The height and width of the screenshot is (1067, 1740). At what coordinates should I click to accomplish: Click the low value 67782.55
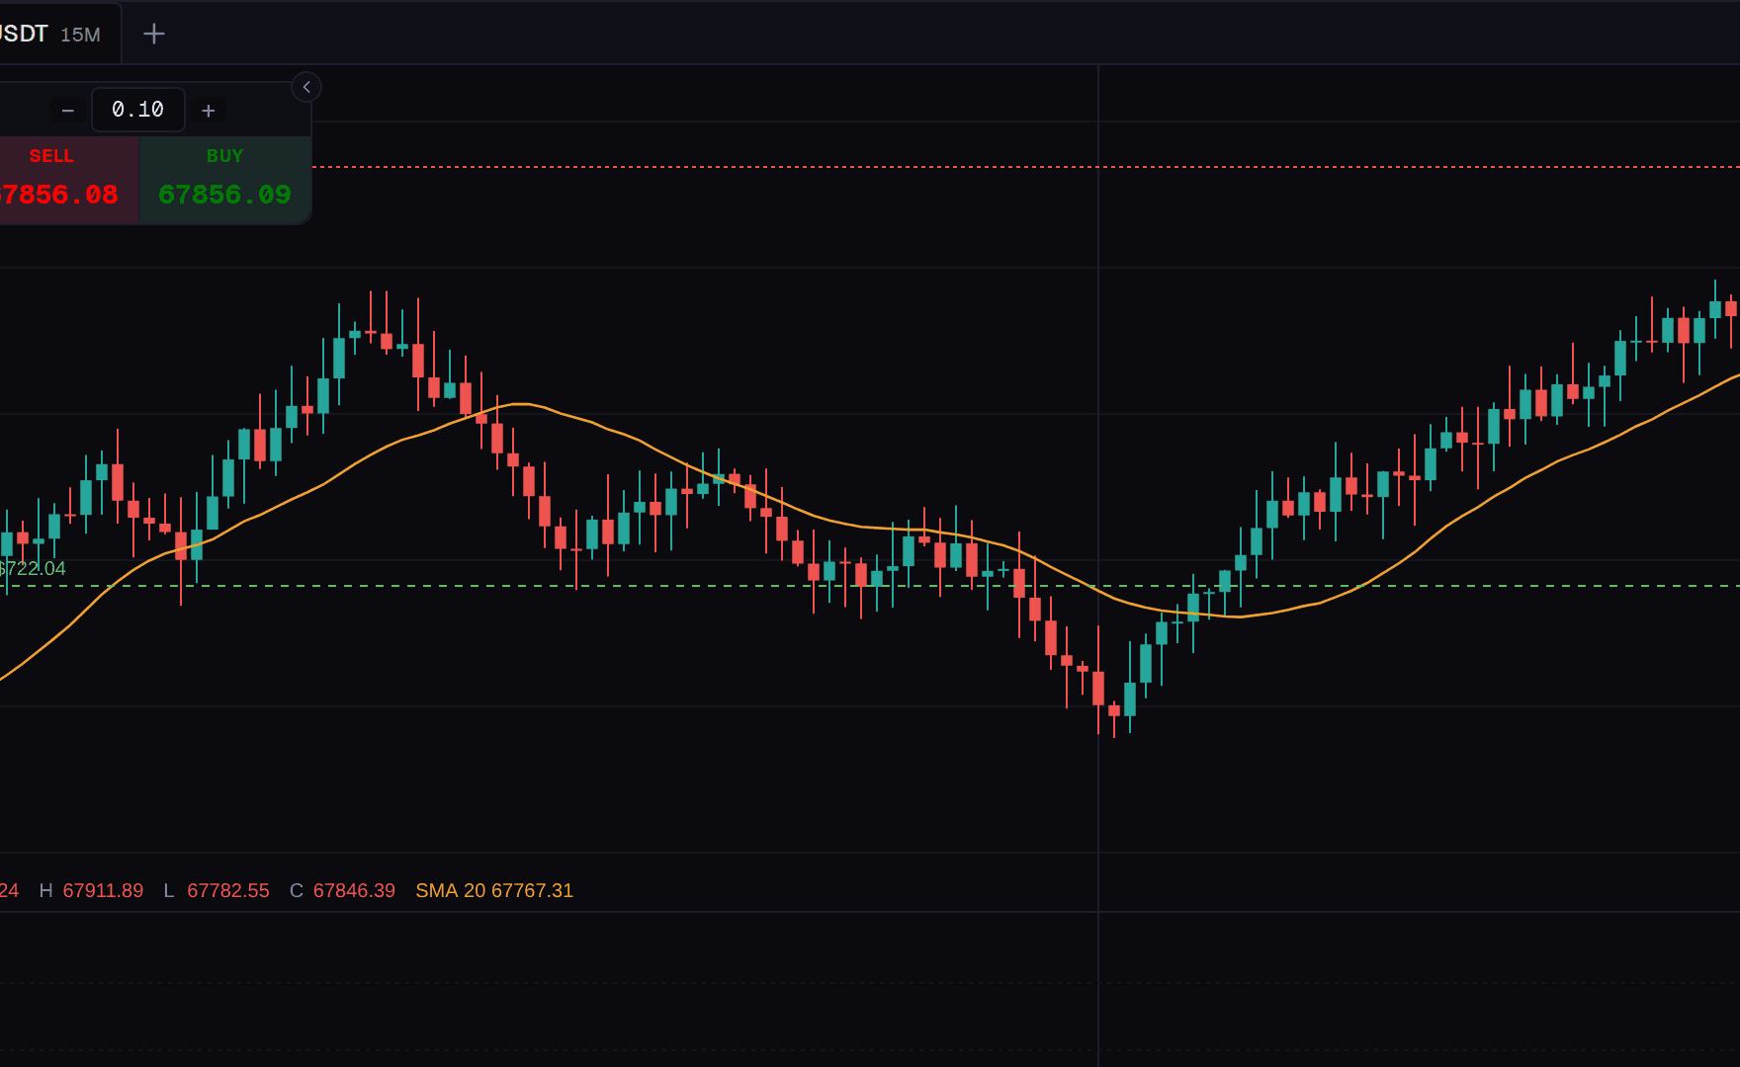pos(228,890)
